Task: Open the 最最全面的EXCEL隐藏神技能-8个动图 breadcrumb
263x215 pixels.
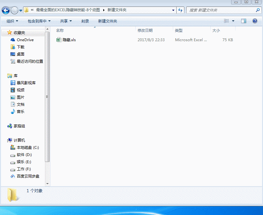Action: point(68,10)
